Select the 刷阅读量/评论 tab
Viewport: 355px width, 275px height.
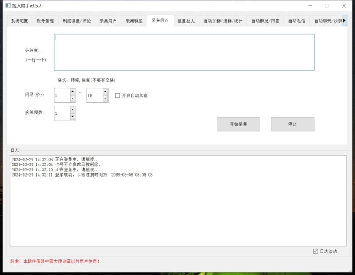(x=76, y=20)
